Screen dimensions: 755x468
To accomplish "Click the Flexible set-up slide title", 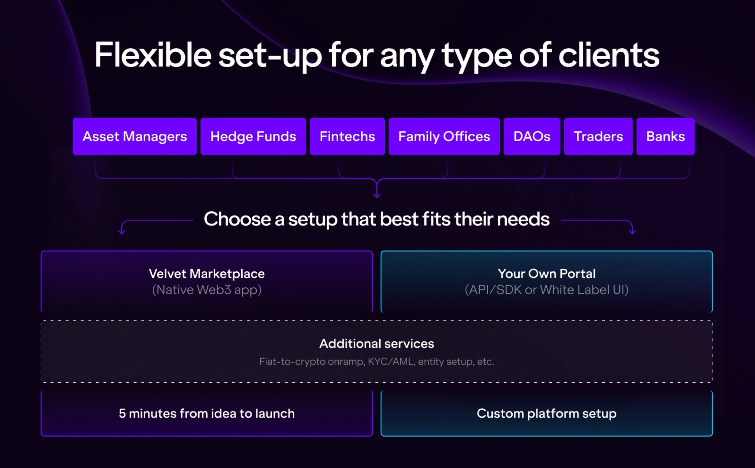I will (377, 55).
